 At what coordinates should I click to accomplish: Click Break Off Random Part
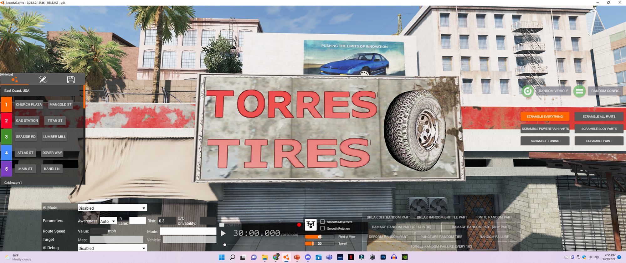tap(388, 217)
